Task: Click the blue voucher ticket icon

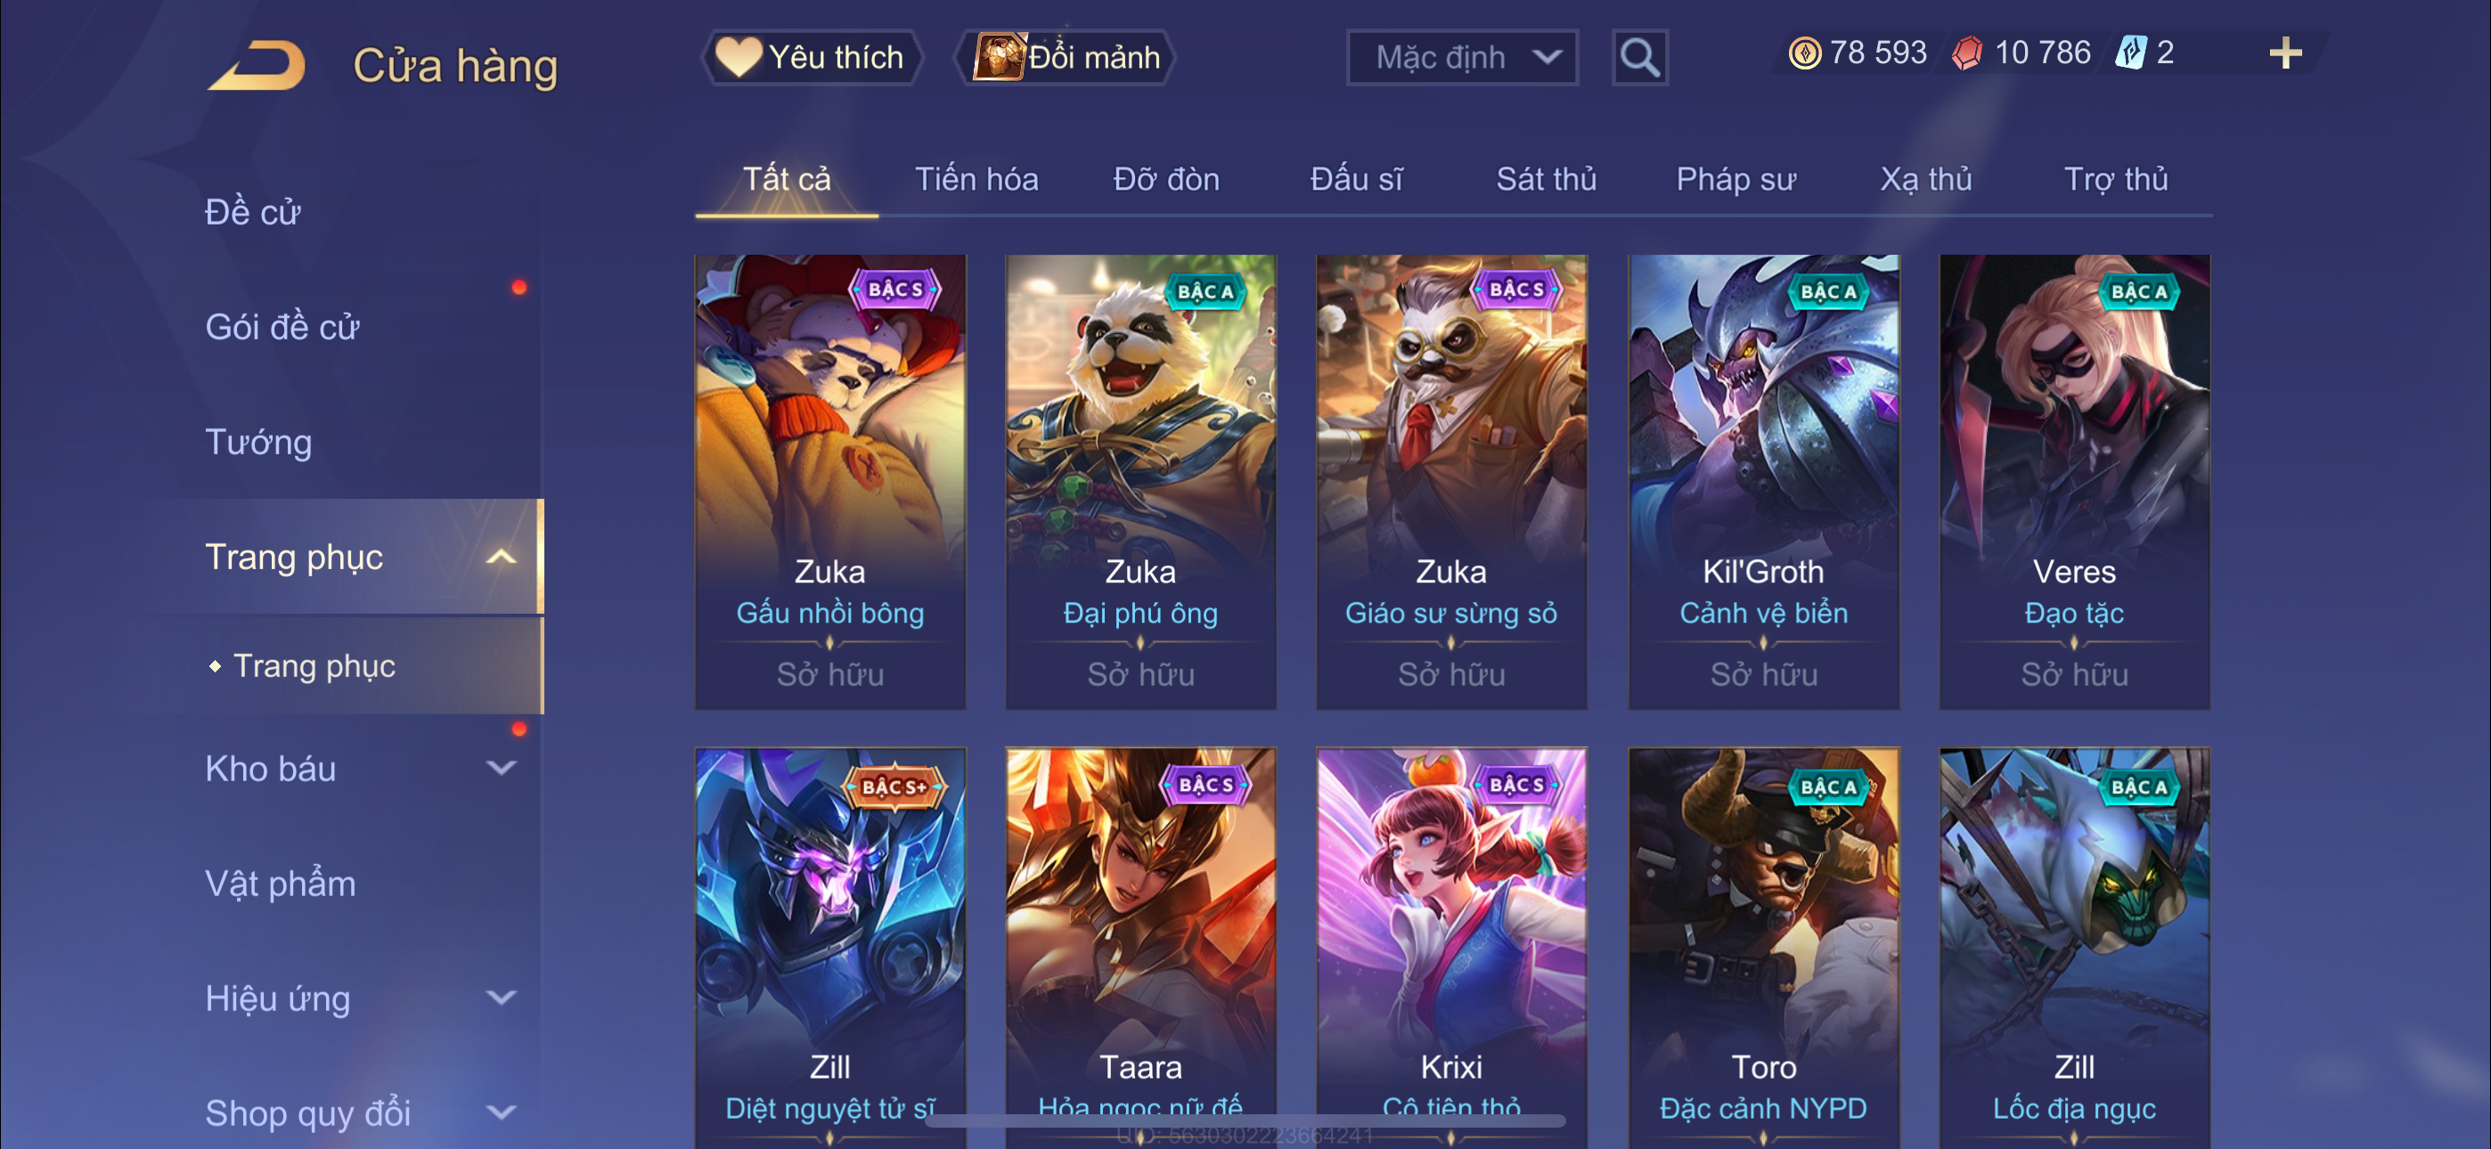Action: (2130, 53)
